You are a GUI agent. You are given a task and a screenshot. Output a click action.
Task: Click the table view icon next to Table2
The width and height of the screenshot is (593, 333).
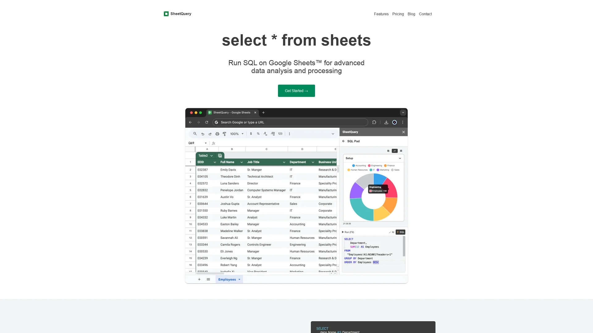tap(220, 156)
